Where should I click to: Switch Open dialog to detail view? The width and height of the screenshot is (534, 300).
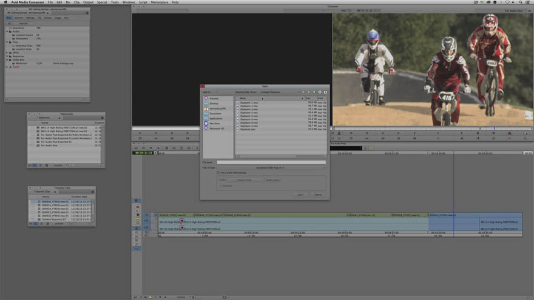(325, 92)
